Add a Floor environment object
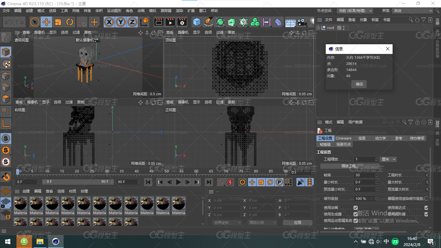The height and width of the screenshot is (248, 441). click(290, 22)
